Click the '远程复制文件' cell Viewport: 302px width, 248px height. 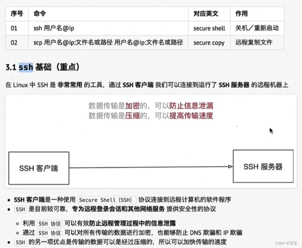point(257,43)
